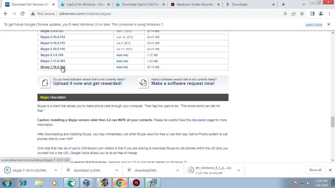Click the volume icon in tray
The width and height of the screenshot is (335, 188).
click(x=309, y=183)
